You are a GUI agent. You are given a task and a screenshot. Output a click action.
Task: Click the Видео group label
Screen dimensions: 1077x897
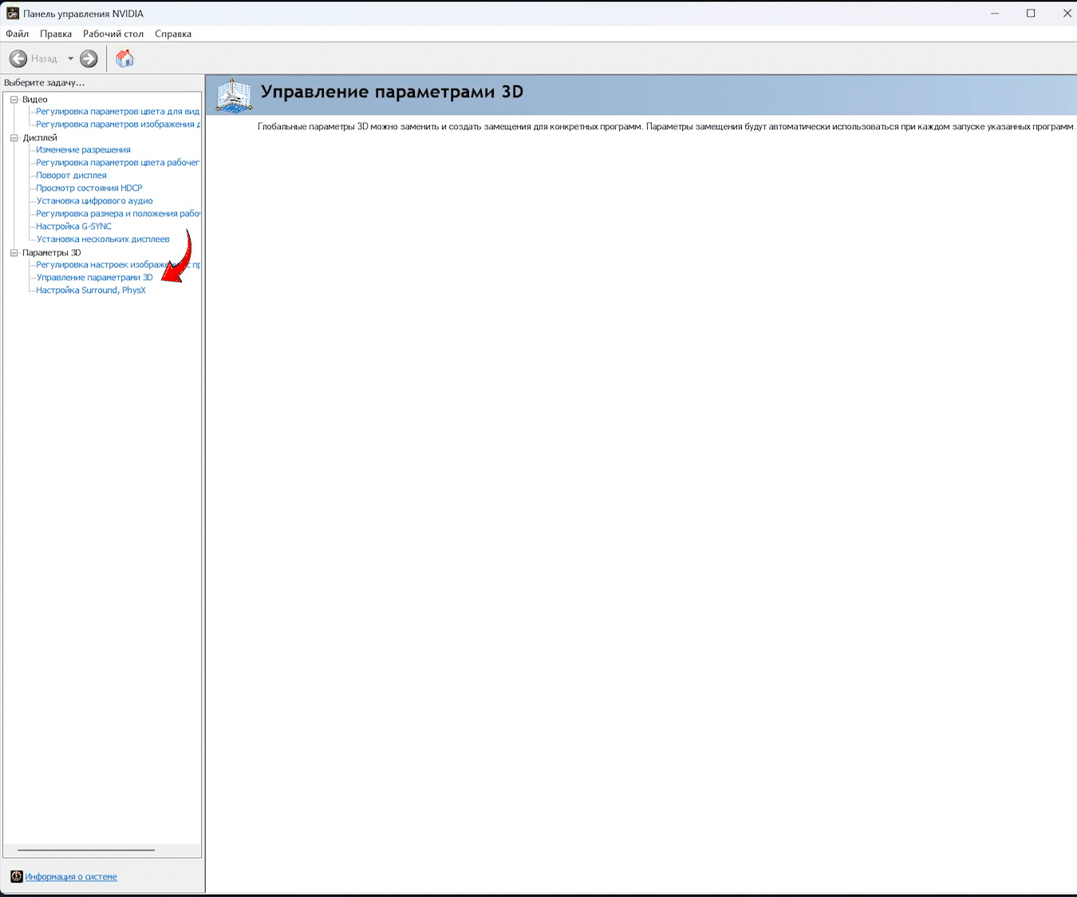tap(35, 99)
